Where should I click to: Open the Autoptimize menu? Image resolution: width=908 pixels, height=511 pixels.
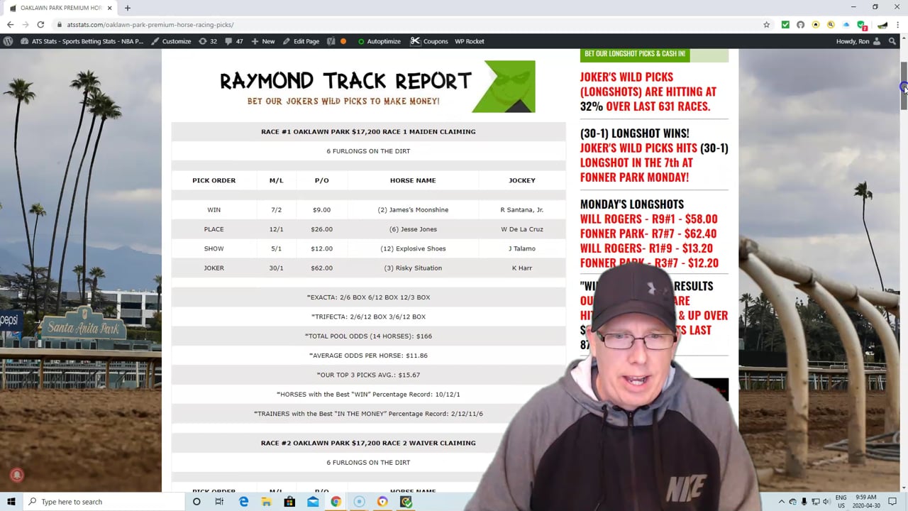pyautogui.click(x=380, y=41)
